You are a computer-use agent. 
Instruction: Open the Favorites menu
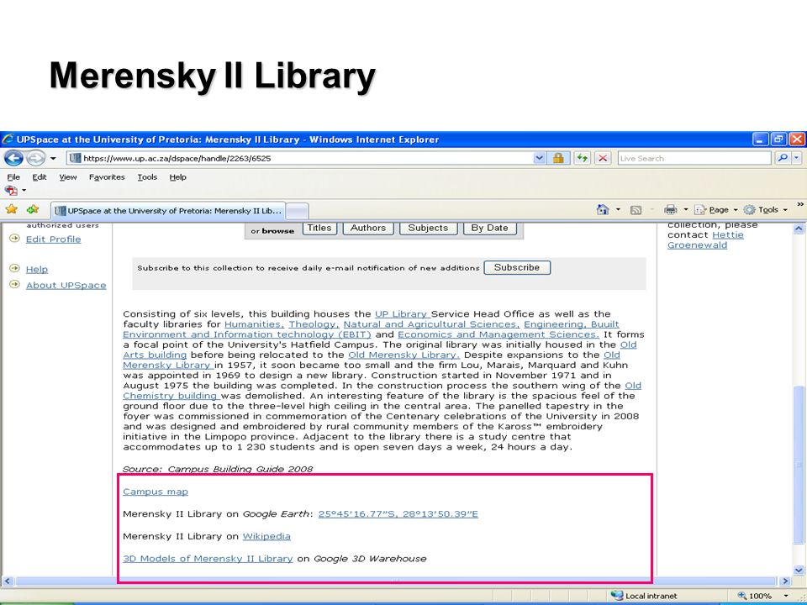(x=107, y=177)
